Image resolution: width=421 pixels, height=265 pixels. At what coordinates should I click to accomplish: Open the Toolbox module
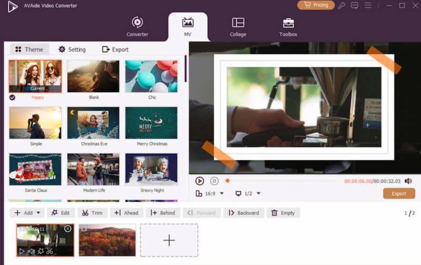(288, 27)
